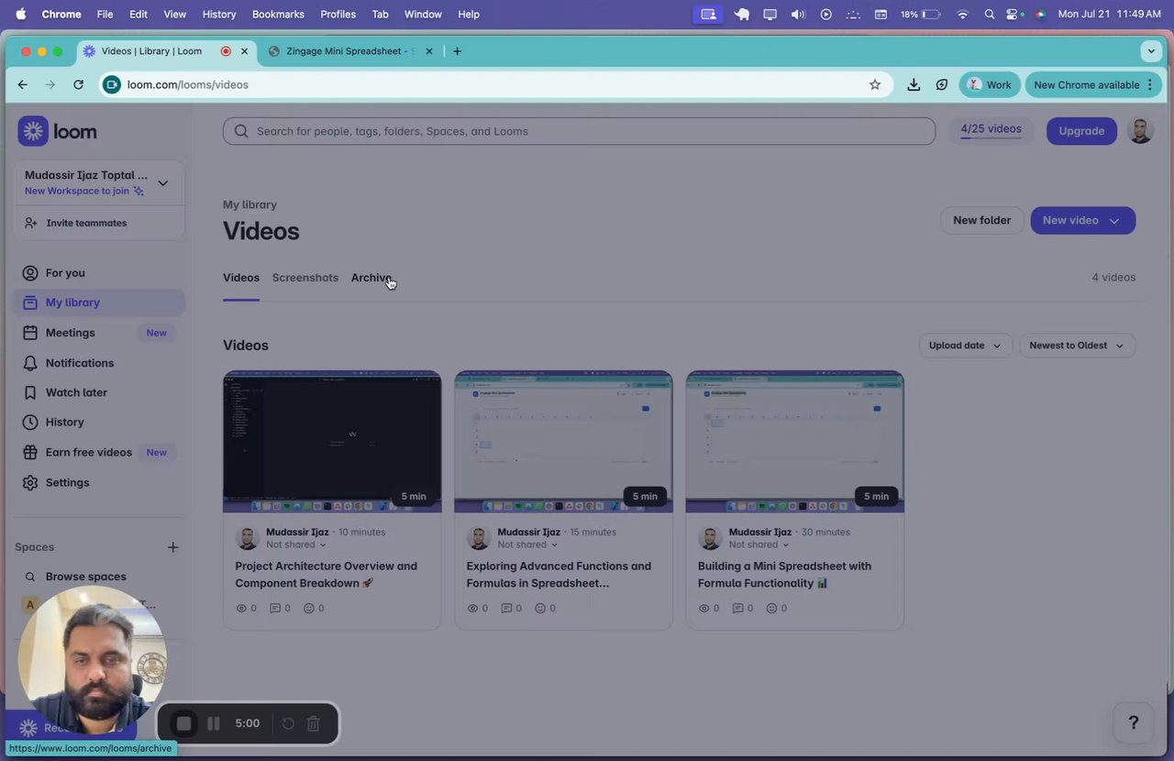The image size is (1174, 761).
Task: Stop the Loom recording
Action: point(183,723)
